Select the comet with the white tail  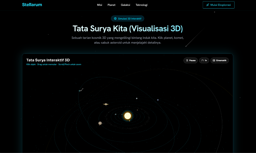click(x=81, y=90)
